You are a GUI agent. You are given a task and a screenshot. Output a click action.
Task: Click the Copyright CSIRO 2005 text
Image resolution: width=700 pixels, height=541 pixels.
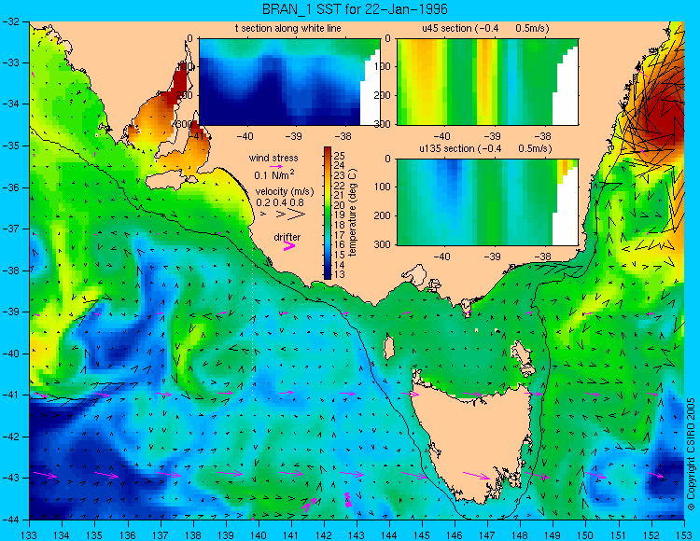[x=691, y=454]
